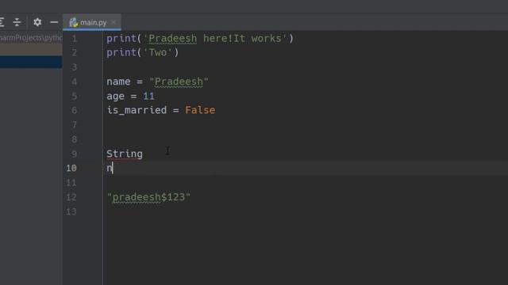Place the cursor on empty line 7
The height and width of the screenshot is (285, 508).
305,125
